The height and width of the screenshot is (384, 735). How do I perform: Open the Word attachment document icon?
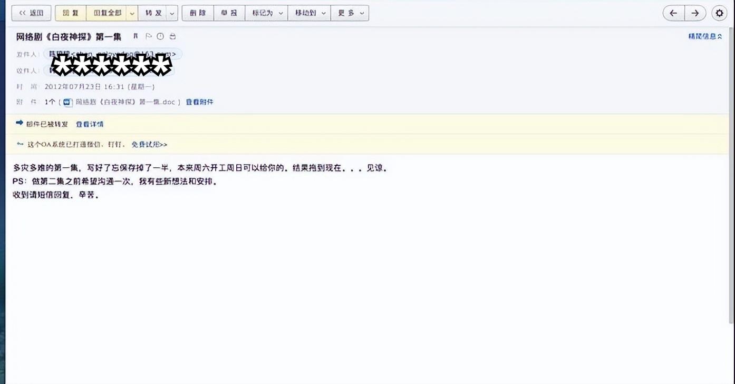pos(66,102)
